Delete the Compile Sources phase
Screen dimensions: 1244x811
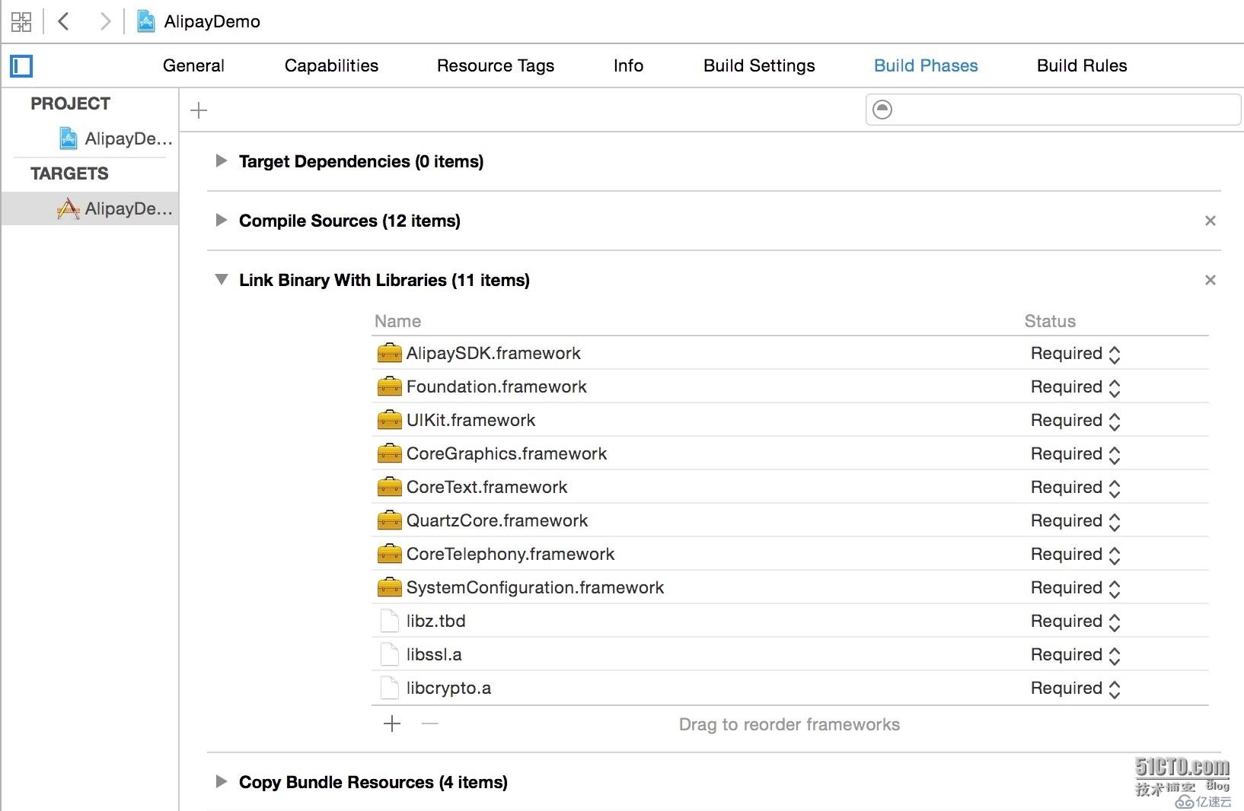pyautogui.click(x=1211, y=221)
